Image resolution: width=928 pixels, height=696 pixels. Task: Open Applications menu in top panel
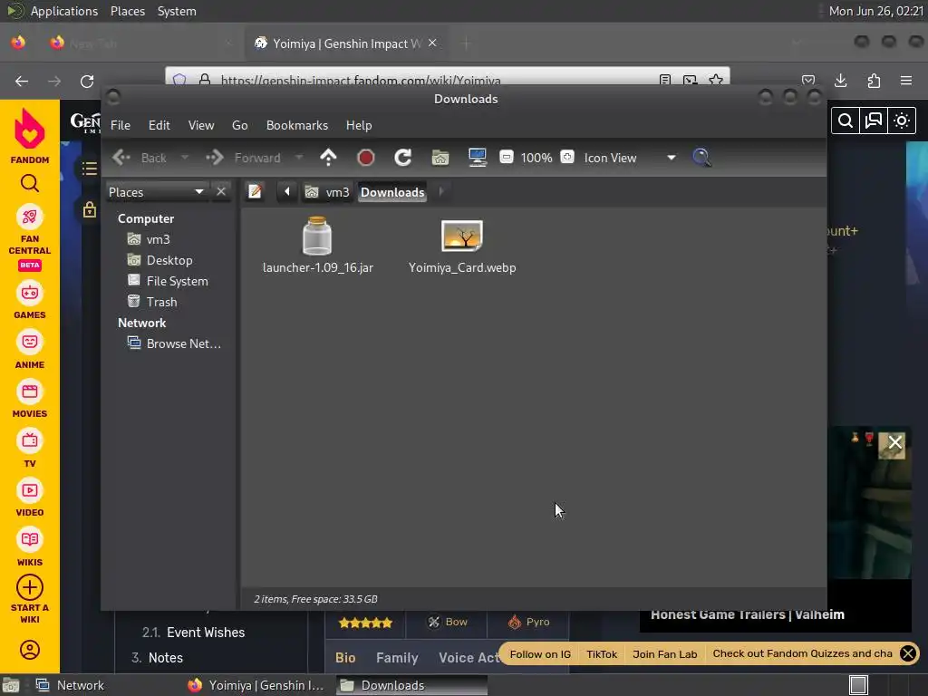(x=64, y=11)
